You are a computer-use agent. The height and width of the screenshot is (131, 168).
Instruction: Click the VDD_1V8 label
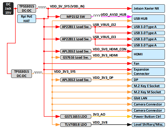click(x=100, y=122)
